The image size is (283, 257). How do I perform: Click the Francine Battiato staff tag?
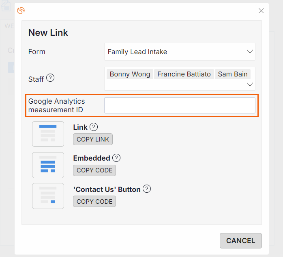click(184, 74)
